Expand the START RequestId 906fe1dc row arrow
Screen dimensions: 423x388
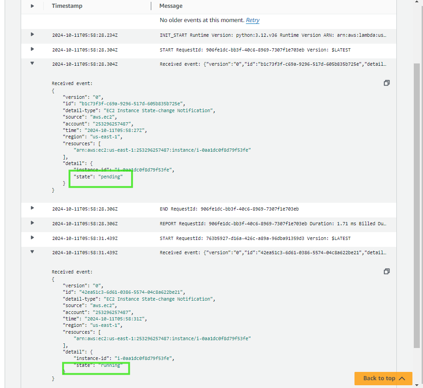(x=32, y=49)
